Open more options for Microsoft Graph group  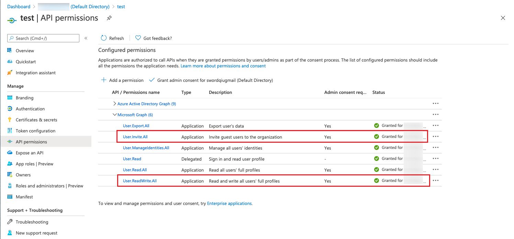[436, 115]
